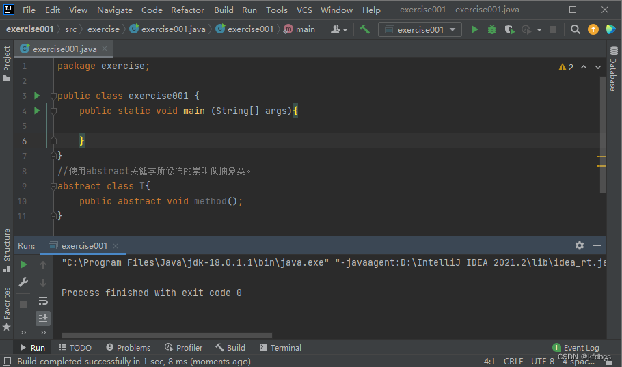This screenshot has width=622, height=367.
Task: Click the Build Project hammer icon
Action: tap(365, 29)
